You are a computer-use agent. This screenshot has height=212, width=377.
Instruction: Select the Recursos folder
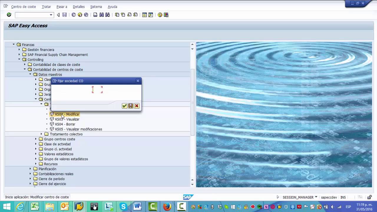click(51, 164)
